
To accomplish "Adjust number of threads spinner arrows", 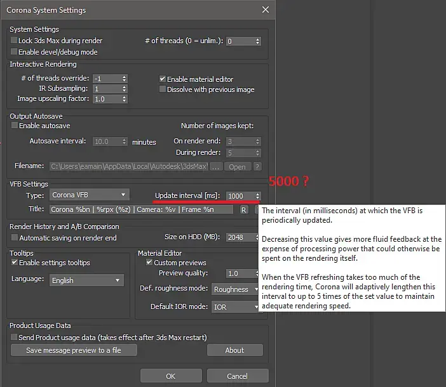I will 258,41.
